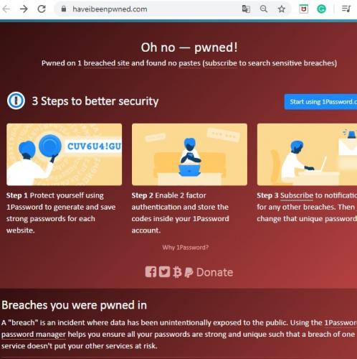357x359 pixels.
Task: Click the Bitcoin donate icon
Action: pos(177,272)
